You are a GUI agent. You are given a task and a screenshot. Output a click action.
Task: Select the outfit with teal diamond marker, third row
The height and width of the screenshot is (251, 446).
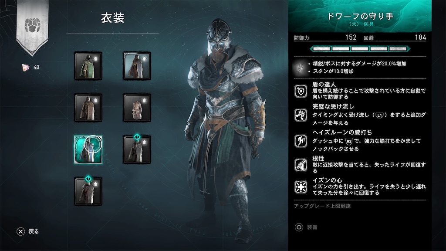tap(137, 149)
